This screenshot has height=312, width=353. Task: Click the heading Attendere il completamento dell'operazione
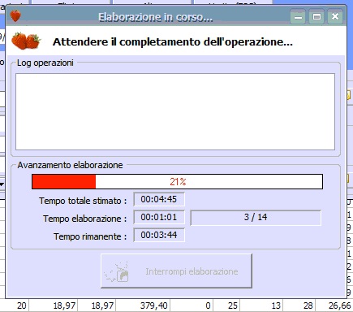pyautogui.click(x=173, y=42)
